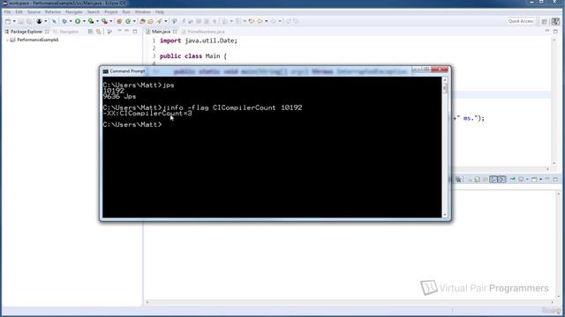Click the Search flashlight toolbar icon
565x317 pixels.
pos(159,21)
